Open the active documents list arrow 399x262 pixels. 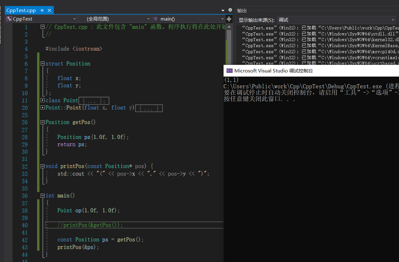click(x=223, y=10)
